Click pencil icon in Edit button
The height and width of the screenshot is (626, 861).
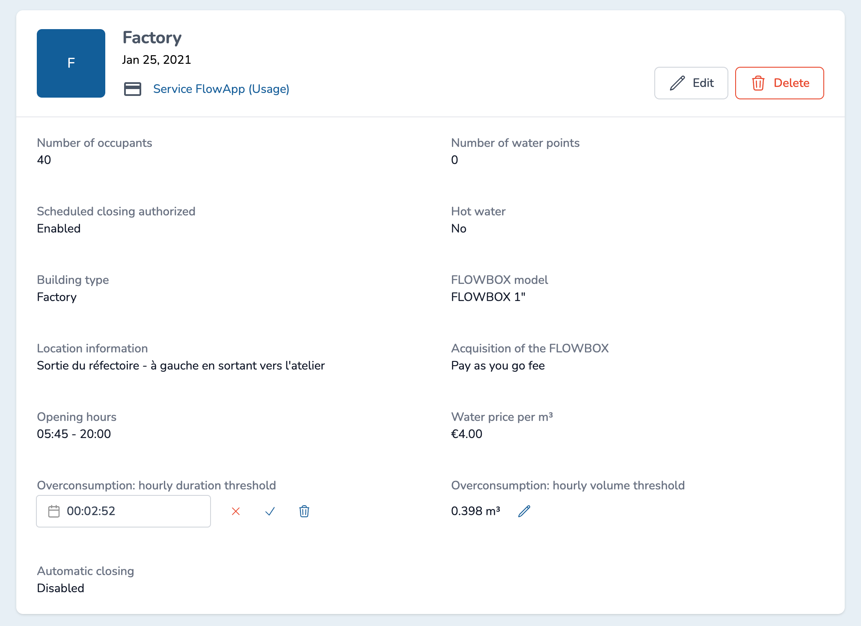click(677, 83)
